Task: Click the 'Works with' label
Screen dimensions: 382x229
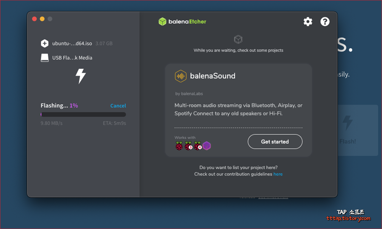Action: 185,138
